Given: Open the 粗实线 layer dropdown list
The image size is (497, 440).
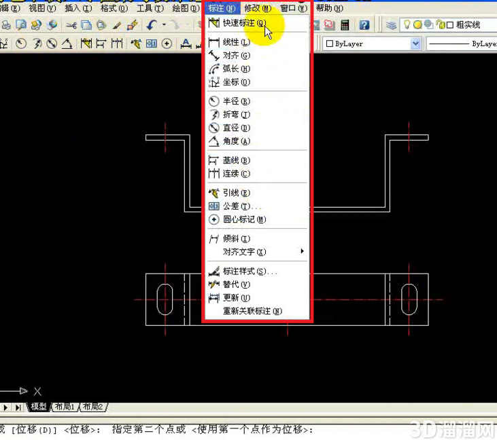Looking at the screenshot, I should [448, 24].
